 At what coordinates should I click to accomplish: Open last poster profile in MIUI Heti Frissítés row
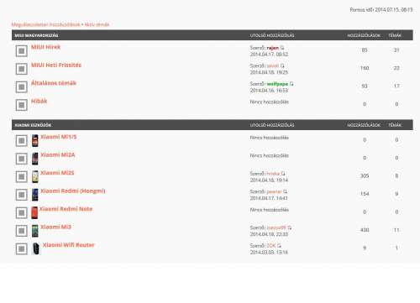point(273,65)
